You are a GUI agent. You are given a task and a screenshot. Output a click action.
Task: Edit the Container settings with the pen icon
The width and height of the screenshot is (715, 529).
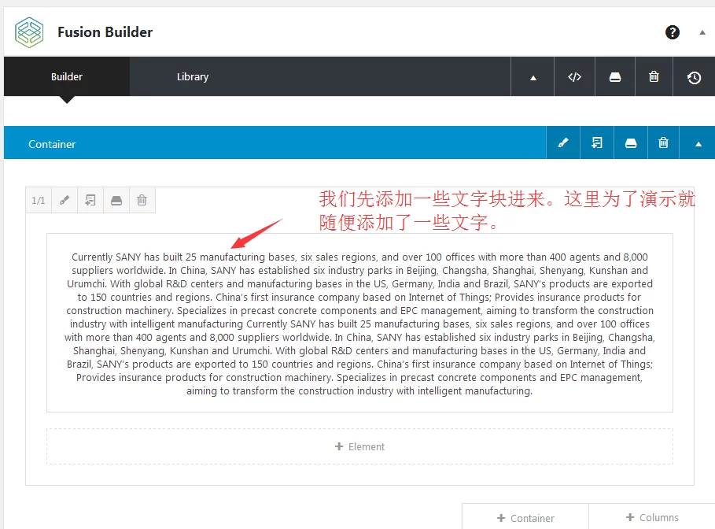563,142
